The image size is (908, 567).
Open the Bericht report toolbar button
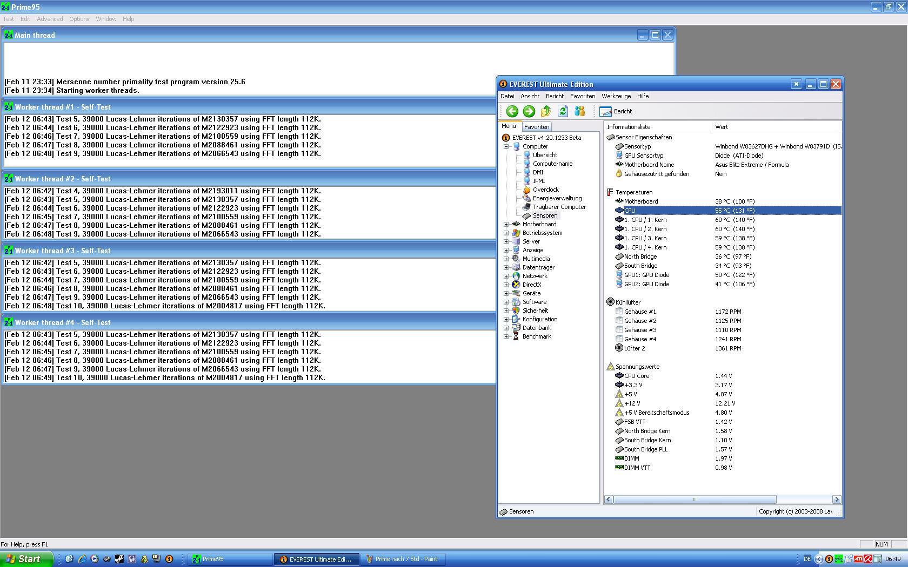(616, 111)
